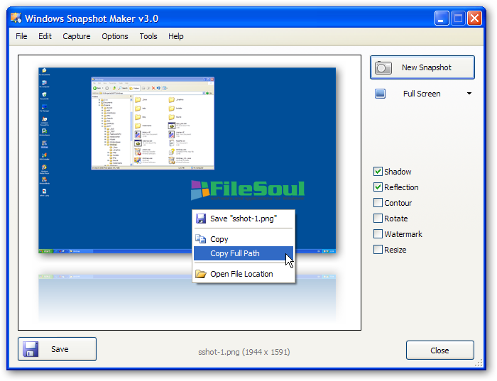Disable the Shadow checkbox
497x381 pixels.
378,172
